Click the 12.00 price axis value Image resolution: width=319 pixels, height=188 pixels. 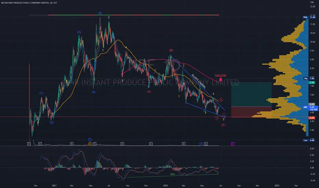(x=312, y=6)
